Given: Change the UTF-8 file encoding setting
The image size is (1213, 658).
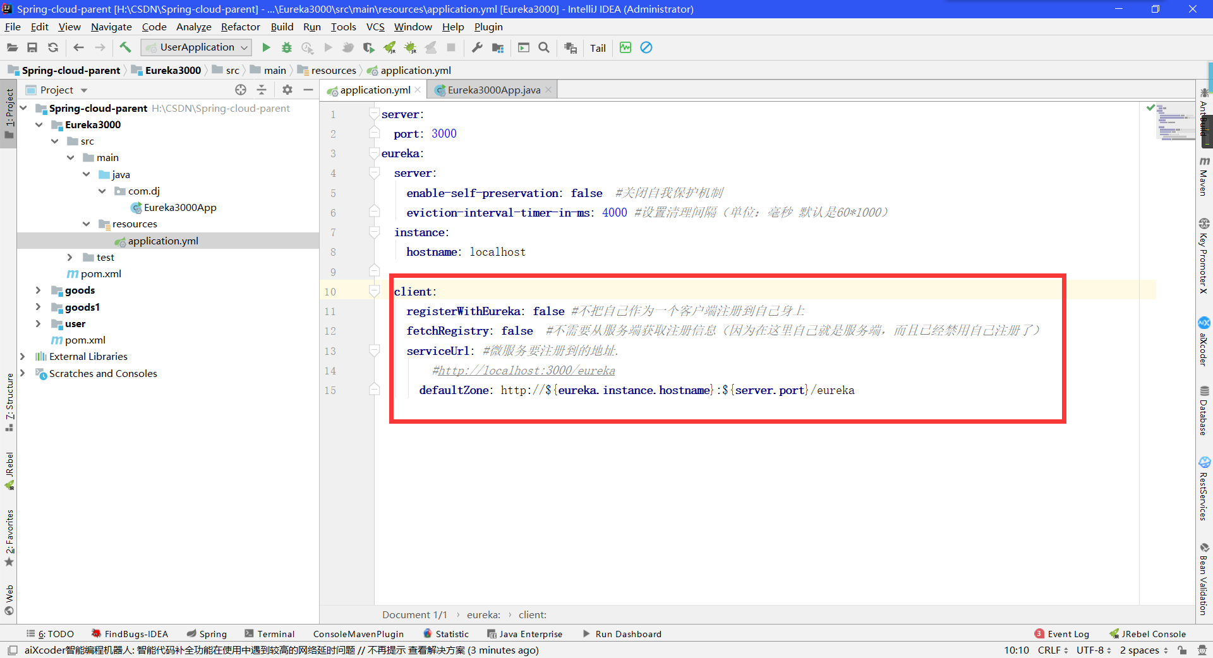Looking at the screenshot, I should pos(1094,650).
